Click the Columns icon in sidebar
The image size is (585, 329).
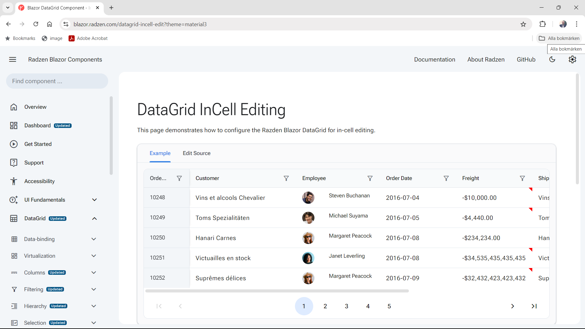(x=14, y=273)
